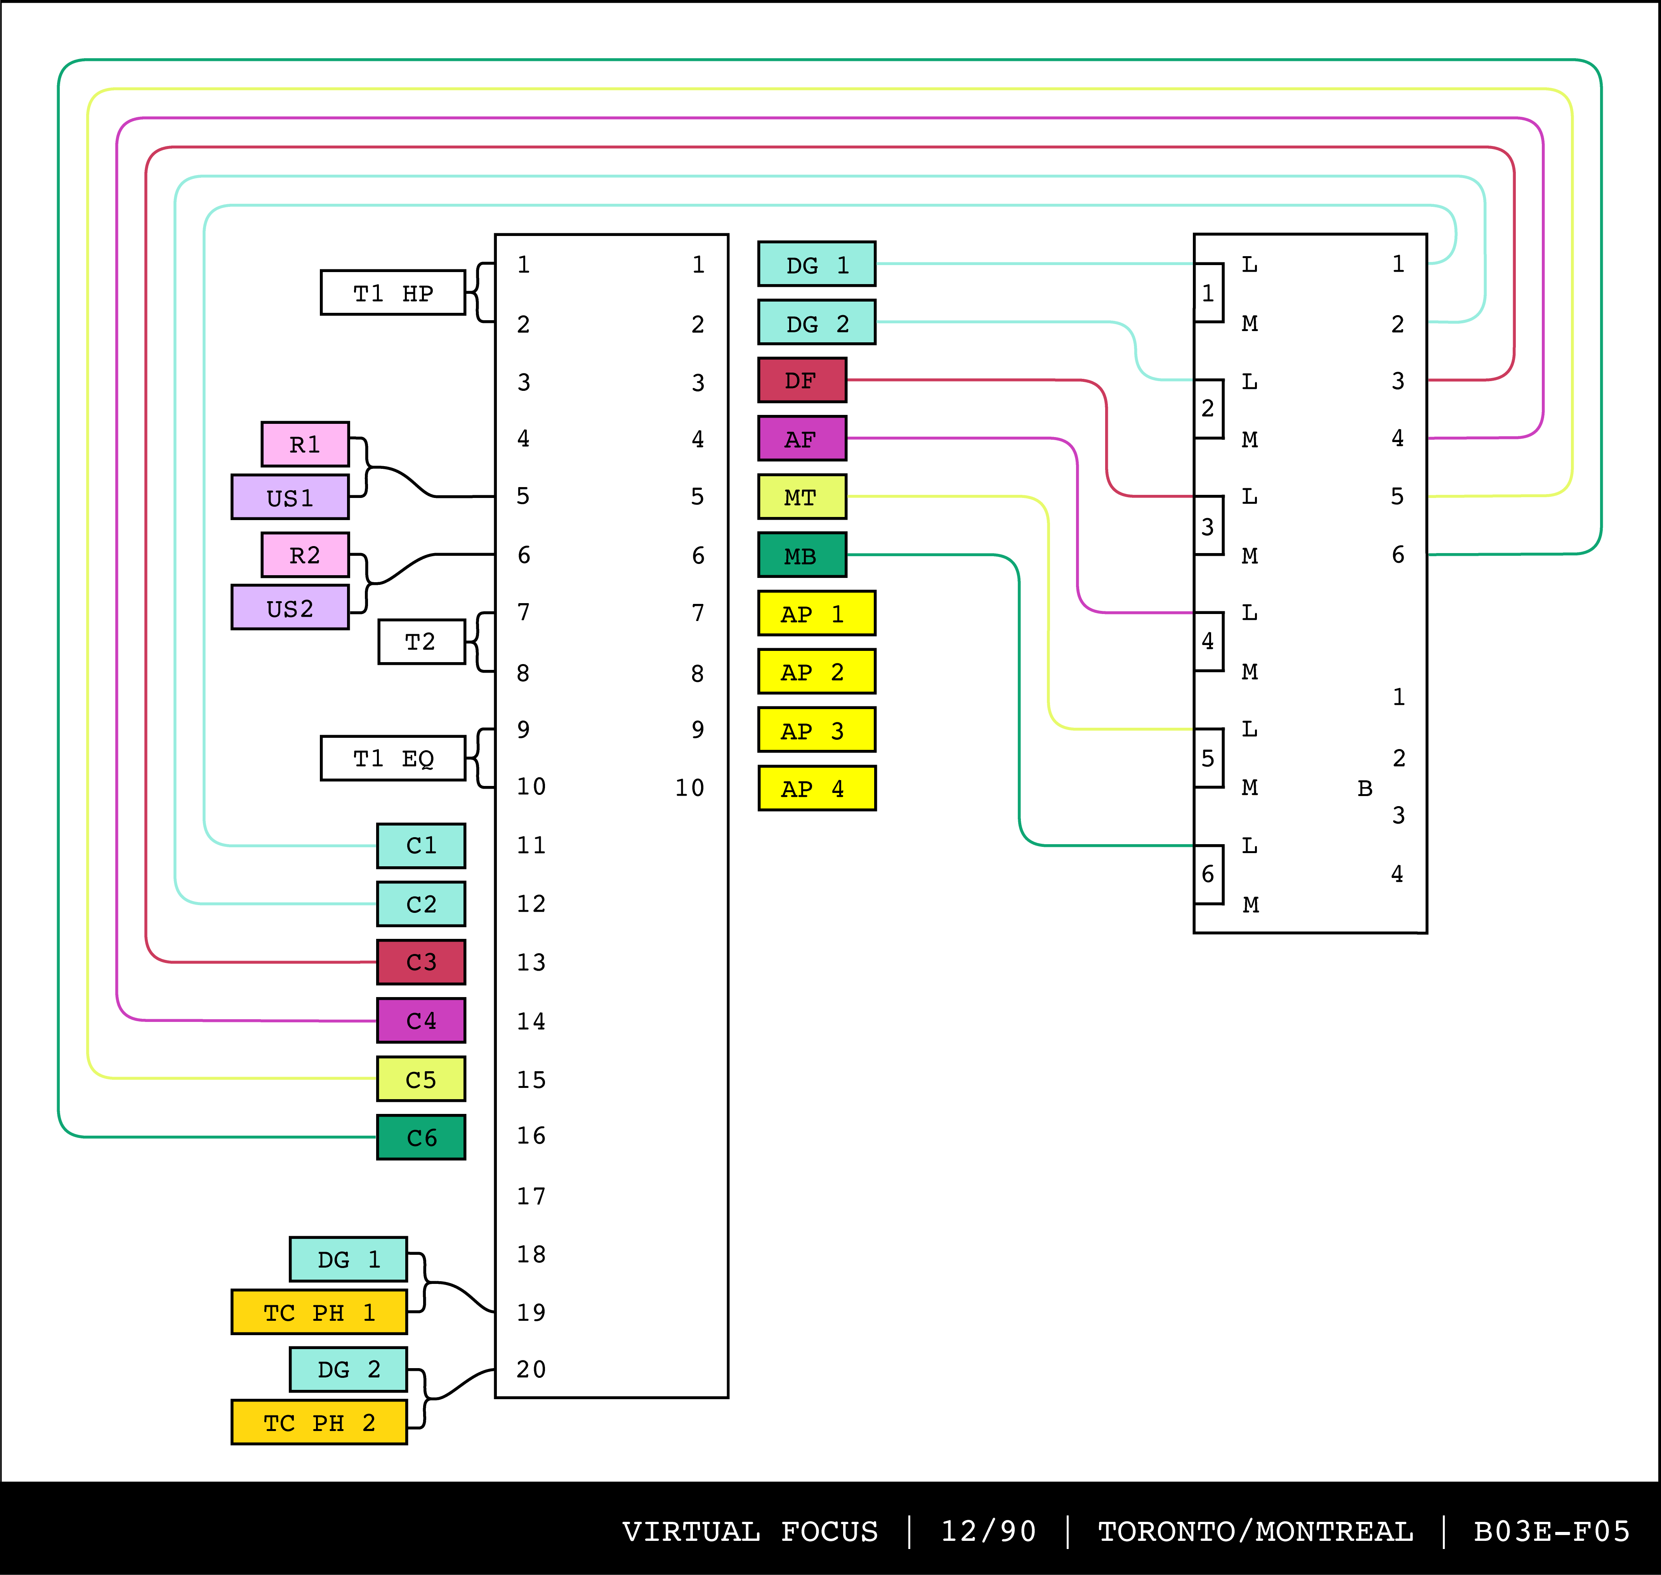Viewport: 1661px width, 1575px height.
Task: Click the T1 HP label box
Action: coord(392,293)
